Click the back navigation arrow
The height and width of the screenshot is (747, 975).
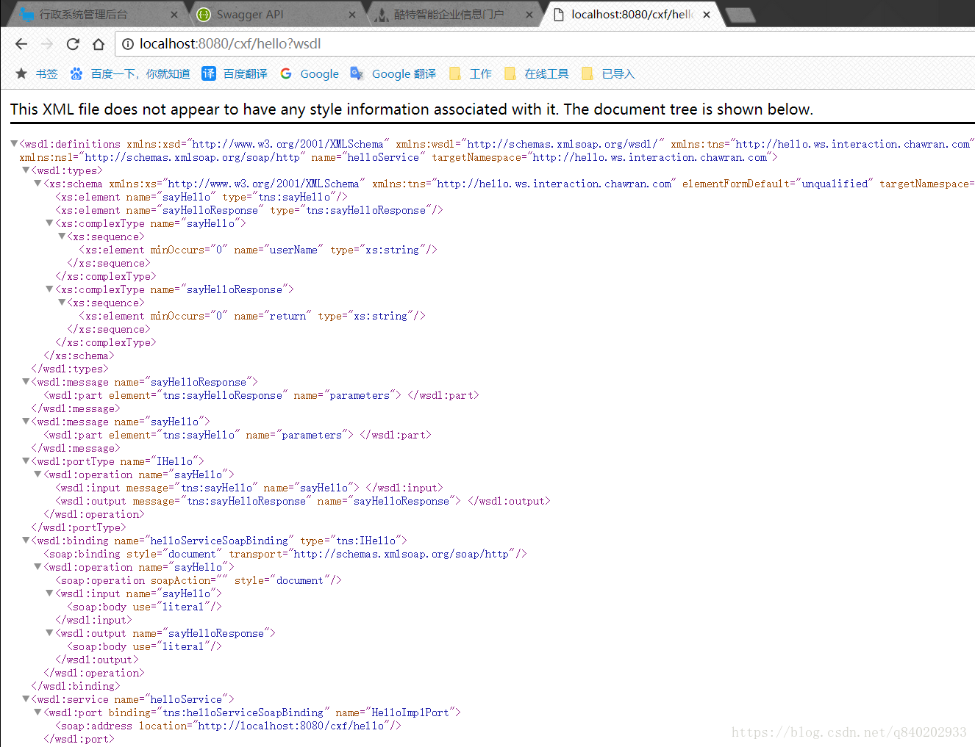pos(21,44)
